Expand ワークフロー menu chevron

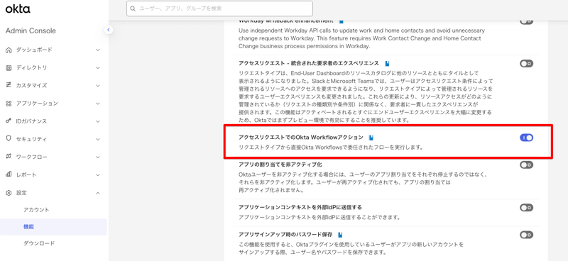tap(98, 157)
